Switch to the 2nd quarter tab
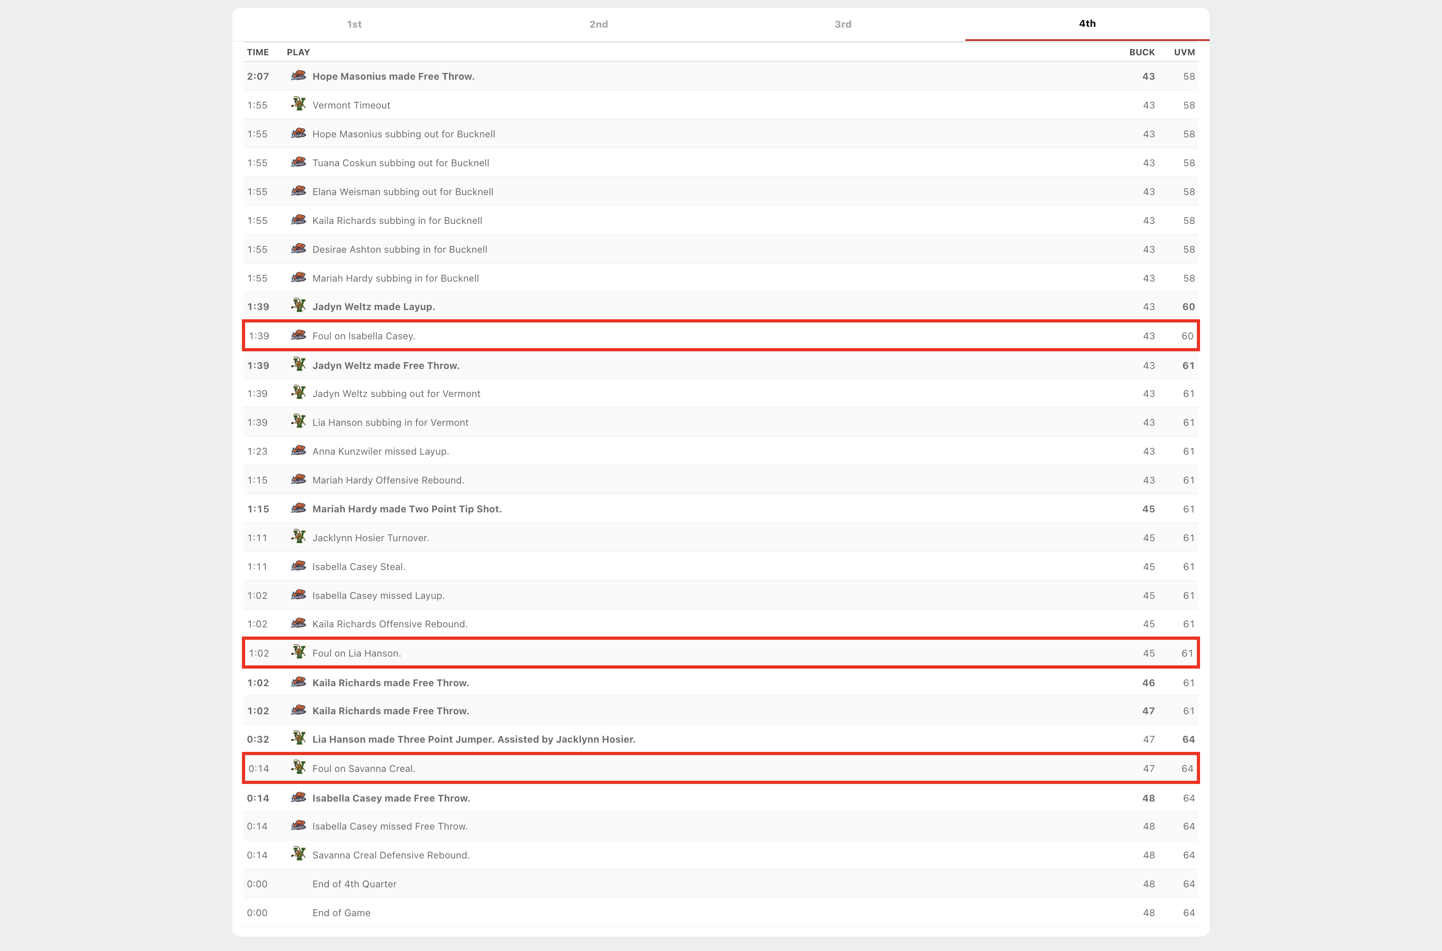The width and height of the screenshot is (1442, 951). click(x=598, y=24)
